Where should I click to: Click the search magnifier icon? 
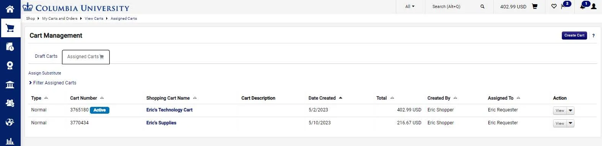coord(482,6)
